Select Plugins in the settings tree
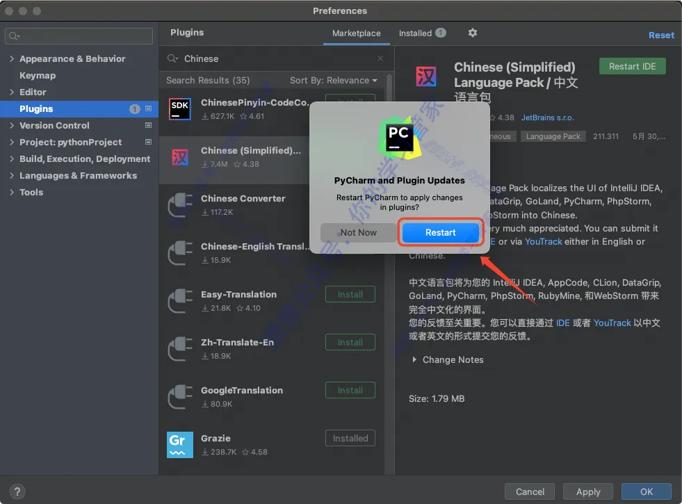 point(79,108)
